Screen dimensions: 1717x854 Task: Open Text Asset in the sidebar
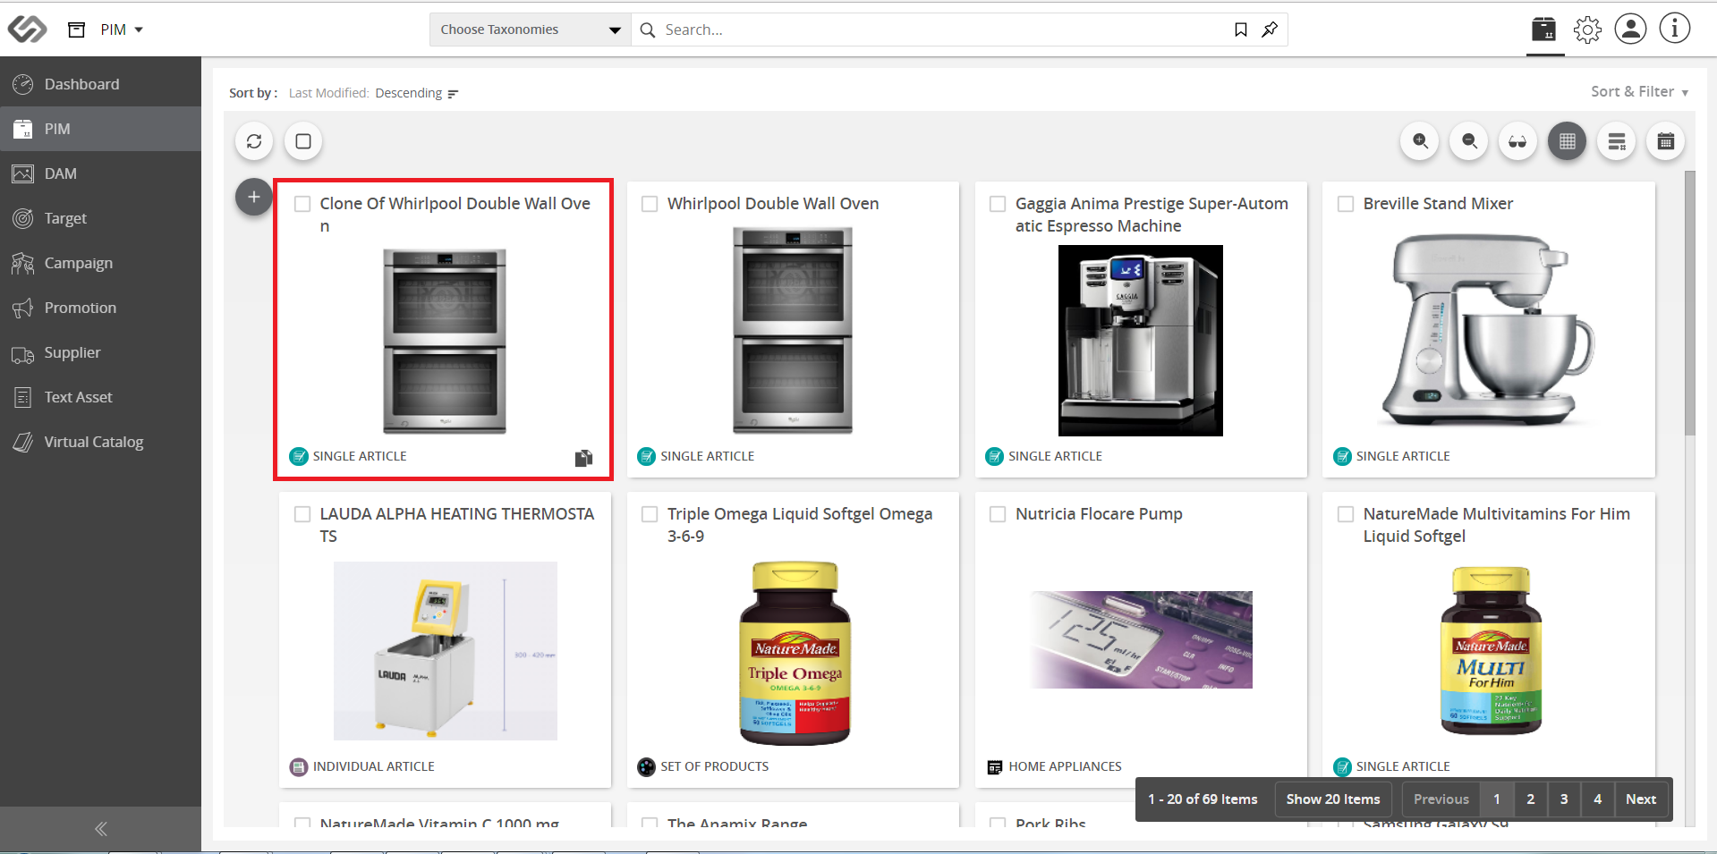coord(100,397)
